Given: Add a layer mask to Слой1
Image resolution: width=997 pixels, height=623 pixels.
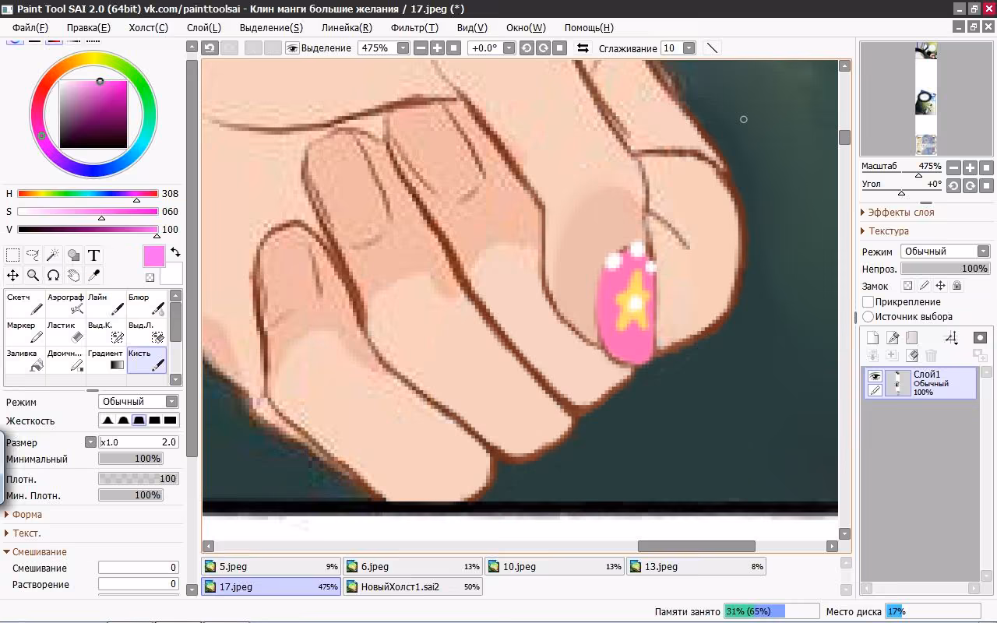Looking at the screenshot, I should coord(980,338).
